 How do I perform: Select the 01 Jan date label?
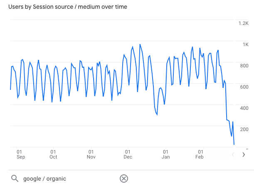165,154
